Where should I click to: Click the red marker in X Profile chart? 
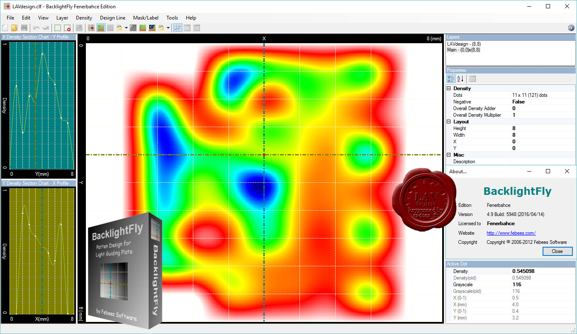click(42, 246)
